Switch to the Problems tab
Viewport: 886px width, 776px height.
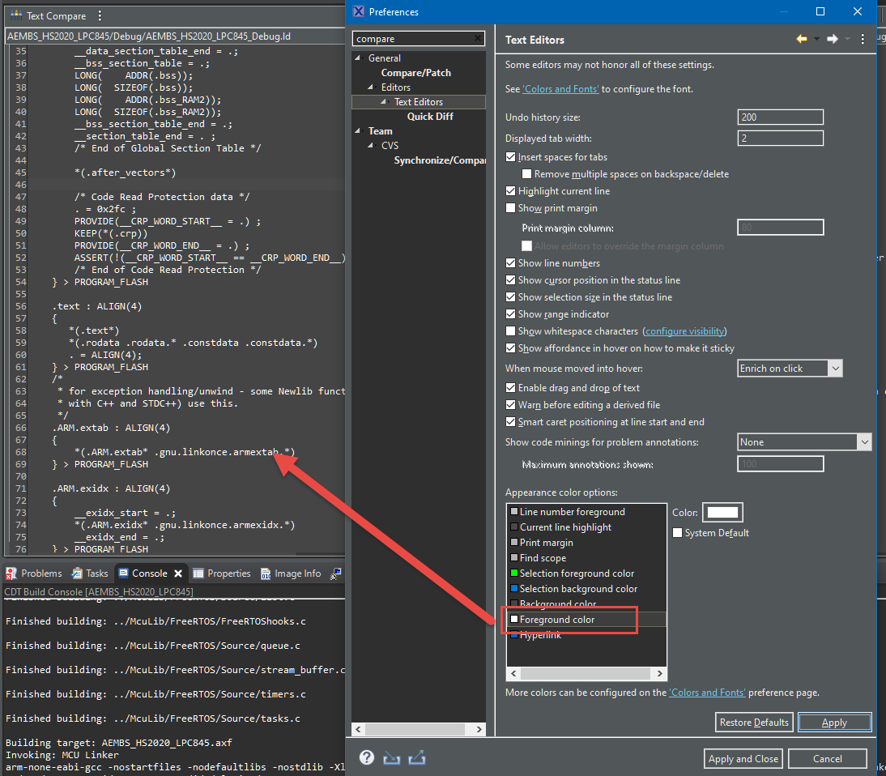[x=34, y=573]
